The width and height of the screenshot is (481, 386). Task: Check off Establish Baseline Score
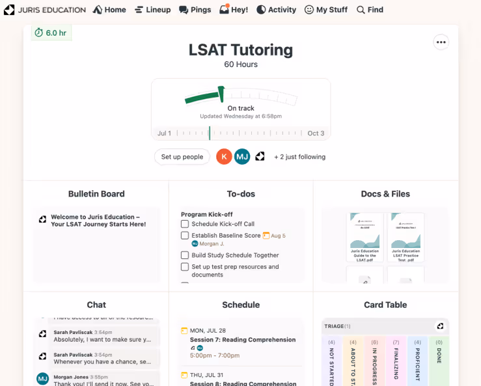coord(185,236)
